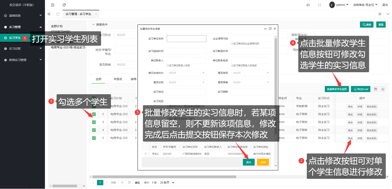Deselect the checkbox for row 5
Viewport: 392px width, 189px height.
click(93, 137)
